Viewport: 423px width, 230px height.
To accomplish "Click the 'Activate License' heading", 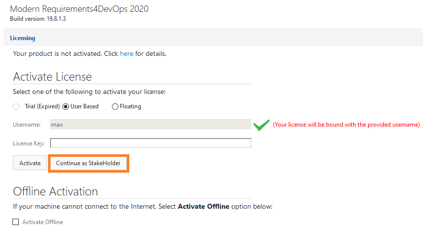I will pos(53,77).
